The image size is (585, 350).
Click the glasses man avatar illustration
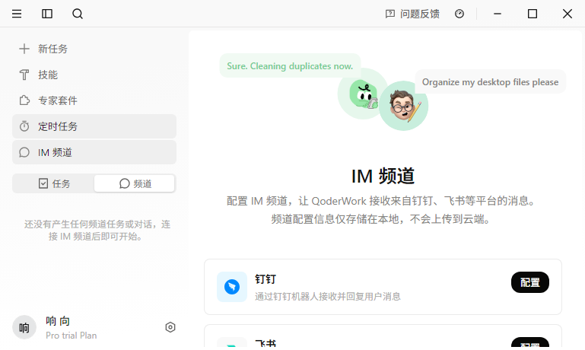[x=404, y=106]
